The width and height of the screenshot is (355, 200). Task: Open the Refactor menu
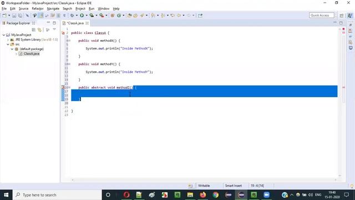click(x=38, y=9)
